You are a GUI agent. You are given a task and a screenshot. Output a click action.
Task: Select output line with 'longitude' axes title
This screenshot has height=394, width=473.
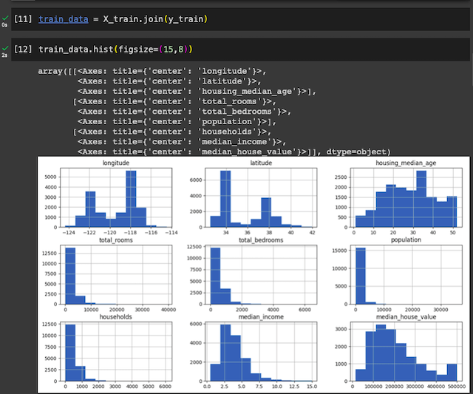tap(152, 71)
